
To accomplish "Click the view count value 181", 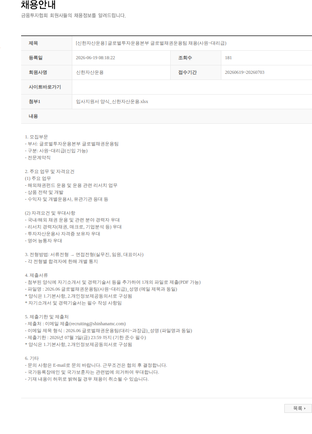I will coord(228,58).
